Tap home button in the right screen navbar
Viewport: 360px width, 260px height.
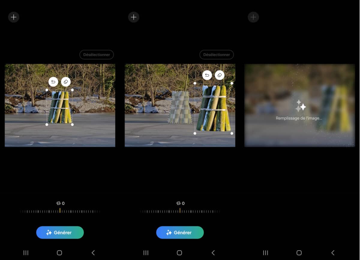click(299, 253)
